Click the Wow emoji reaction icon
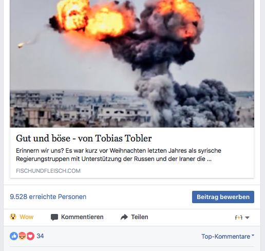This screenshot has width=265, height=251. coord(13,217)
